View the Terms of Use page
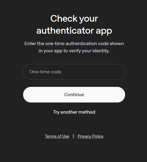Viewport: 147px width, 162px height. point(57,136)
